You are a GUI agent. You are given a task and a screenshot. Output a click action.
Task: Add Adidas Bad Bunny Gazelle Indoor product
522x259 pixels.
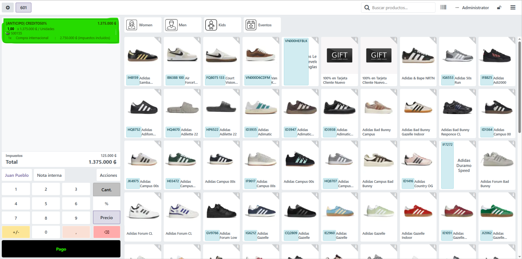418,113
